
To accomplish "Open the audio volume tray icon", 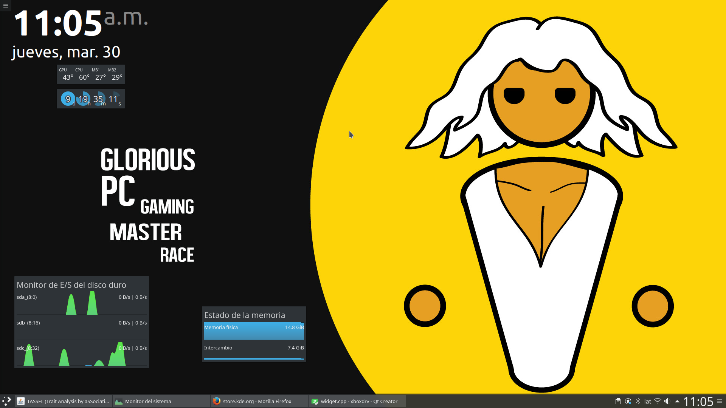I will coord(667,401).
